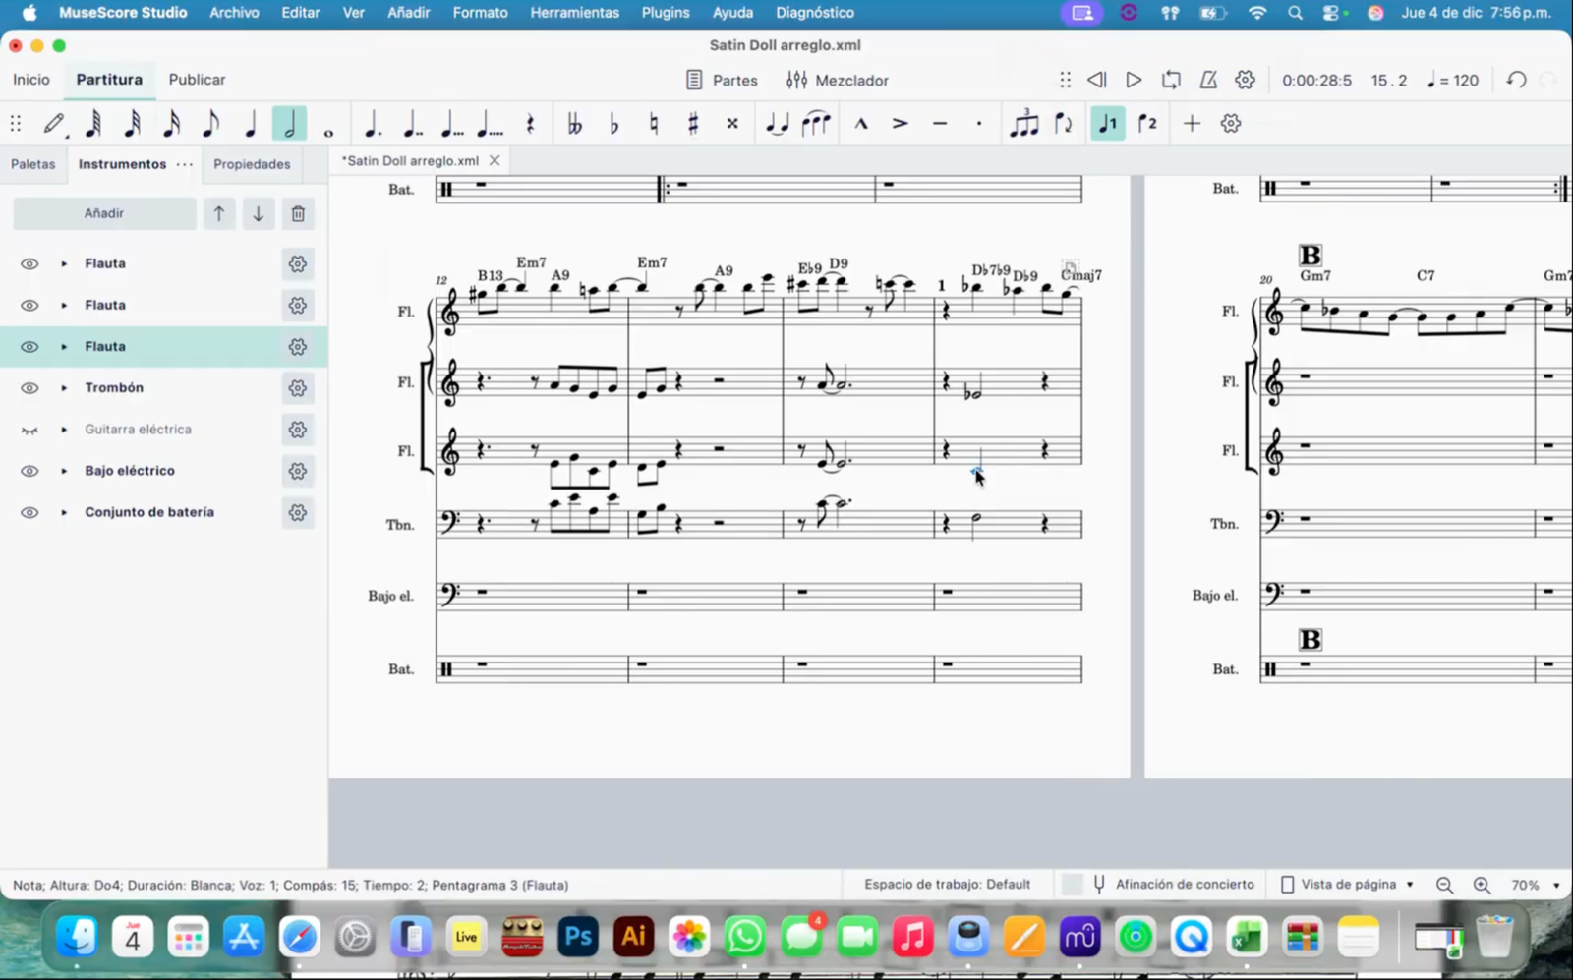The height and width of the screenshot is (980, 1573).
Task: Click Añadir instrument button
Action: click(104, 213)
